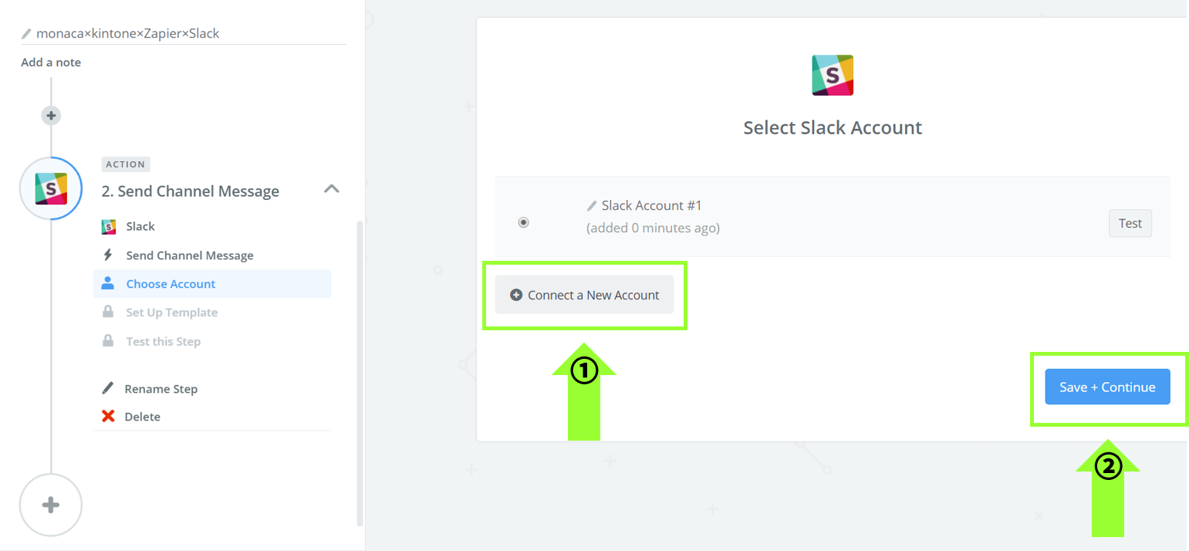Click the pencil icon beside the zap name
1189x551 pixels.
pos(27,34)
